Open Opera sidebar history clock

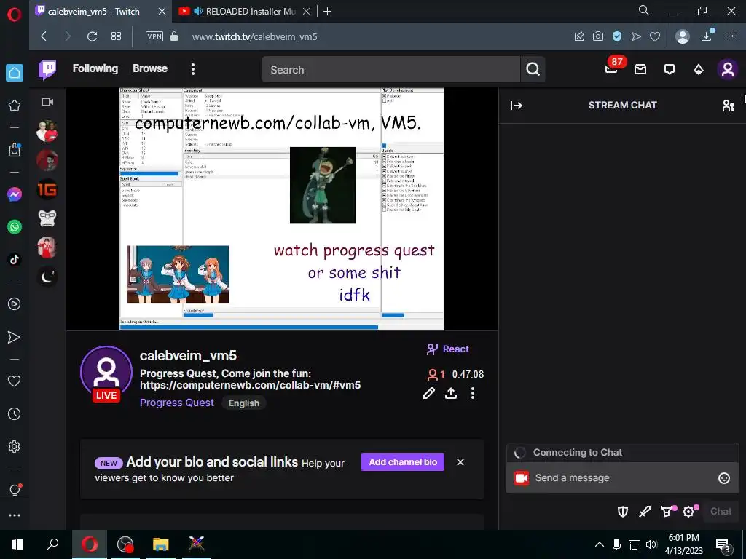(x=15, y=414)
